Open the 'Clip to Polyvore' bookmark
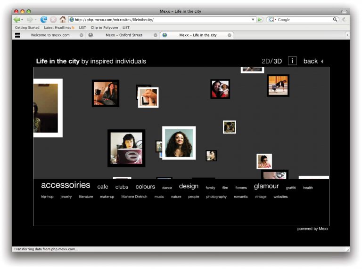362x269 pixels. click(x=104, y=28)
